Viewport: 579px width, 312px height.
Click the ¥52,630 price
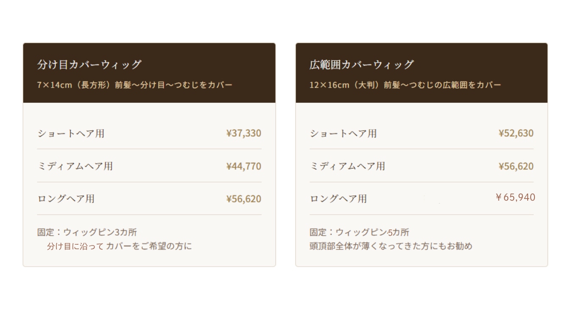tap(516, 133)
